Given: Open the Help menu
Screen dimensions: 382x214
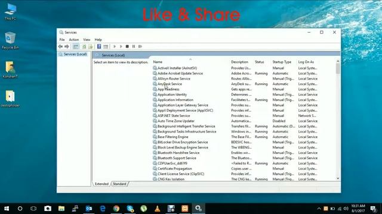Looking at the screenshot, I should 98,40.
